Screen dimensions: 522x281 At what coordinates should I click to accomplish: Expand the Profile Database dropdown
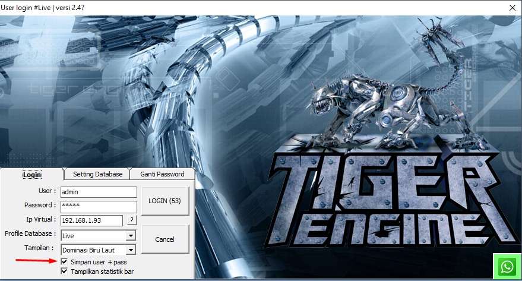pos(131,236)
